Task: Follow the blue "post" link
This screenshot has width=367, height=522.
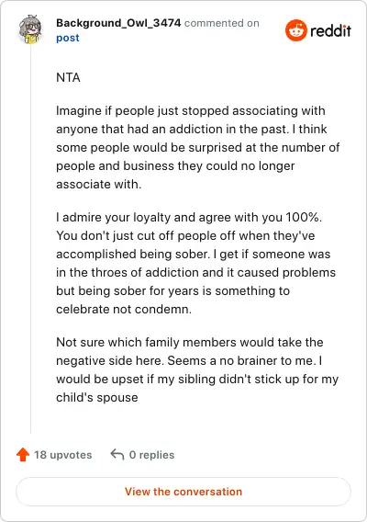Action: pyautogui.click(x=68, y=38)
